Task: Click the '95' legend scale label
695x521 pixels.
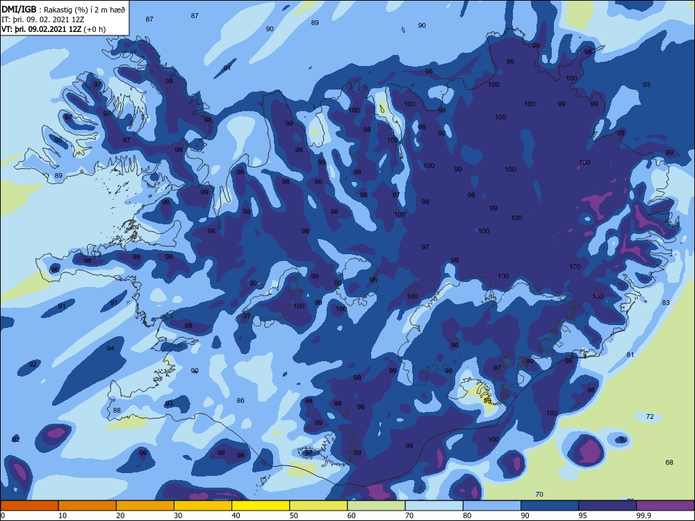Action: coord(583,515)
